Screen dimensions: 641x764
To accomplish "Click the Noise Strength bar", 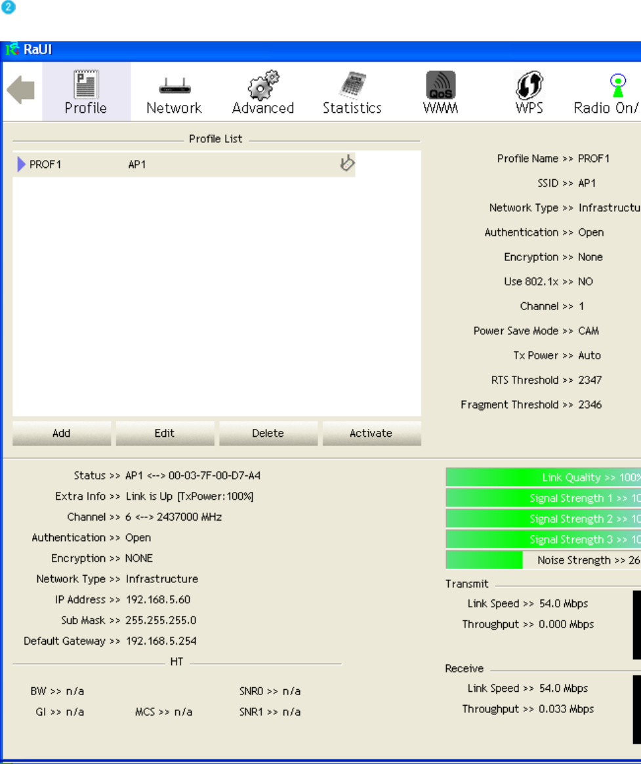I will (543, 560).
